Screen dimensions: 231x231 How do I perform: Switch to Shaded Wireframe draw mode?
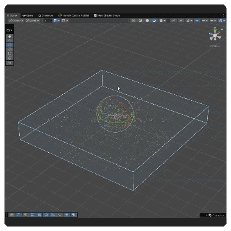tap(141, 21)
